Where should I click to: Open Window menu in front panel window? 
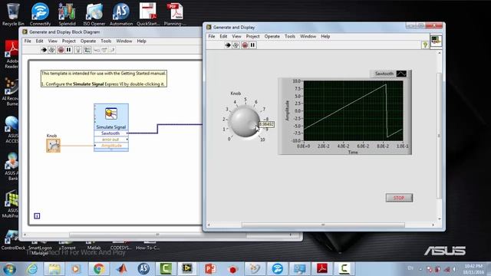pos(308,36)
